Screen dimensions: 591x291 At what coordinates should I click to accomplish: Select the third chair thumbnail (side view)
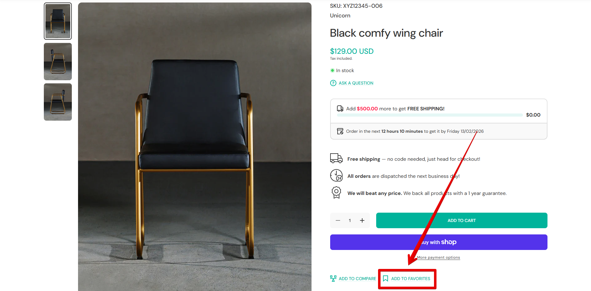tap(58, 102)
